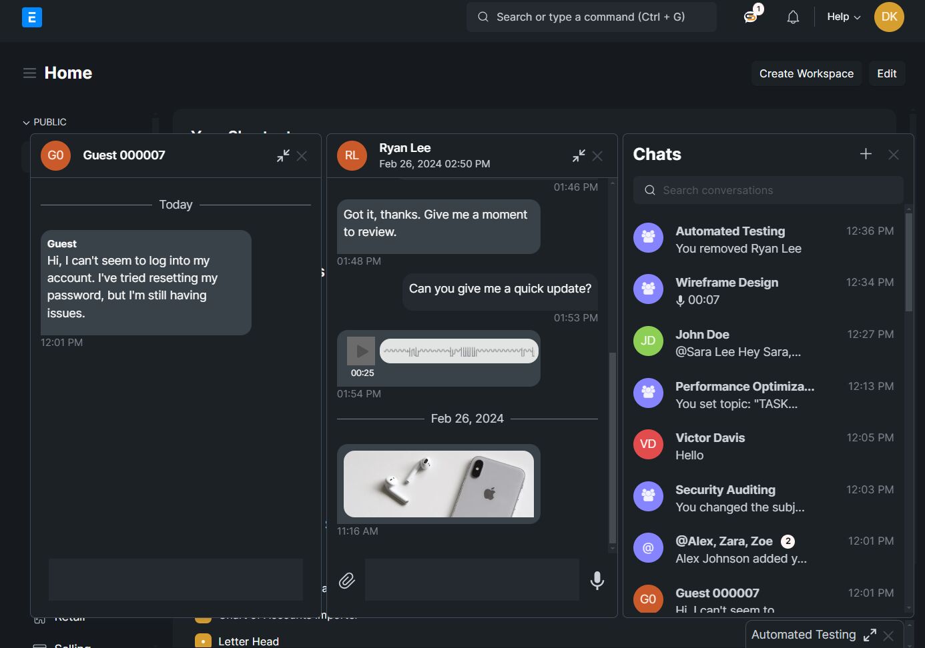Open the AirPods and iPhone image
The image size is (925, 648).
pyautogui.click(x=438, y=484)
